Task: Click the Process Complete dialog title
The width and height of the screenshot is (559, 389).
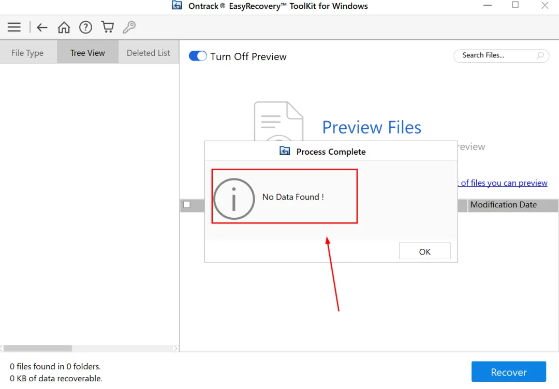Action: 331,152
